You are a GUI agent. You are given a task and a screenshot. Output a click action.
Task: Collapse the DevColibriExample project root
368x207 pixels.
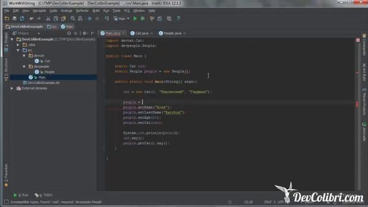[x=12, y=39]
